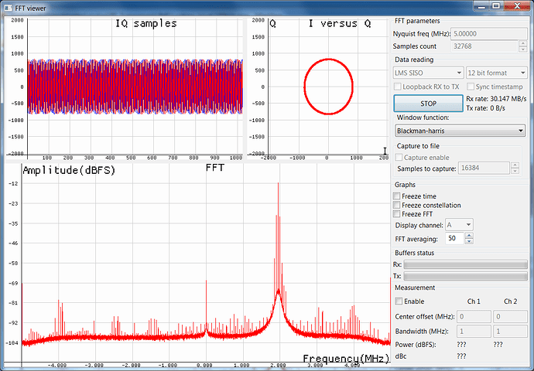
Task: Check the Freeze FFT box
Action: click(397, 214)
